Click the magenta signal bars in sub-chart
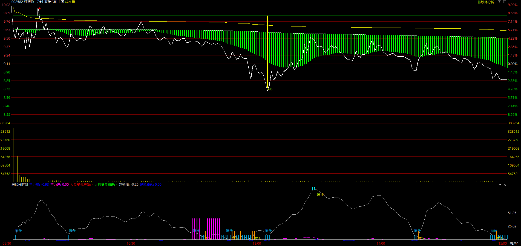The height and width of the screenshot is (246, 521). click(206, 229)
